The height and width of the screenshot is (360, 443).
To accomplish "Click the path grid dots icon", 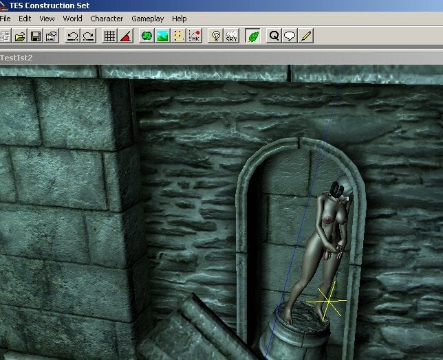I will coord(179,36).
